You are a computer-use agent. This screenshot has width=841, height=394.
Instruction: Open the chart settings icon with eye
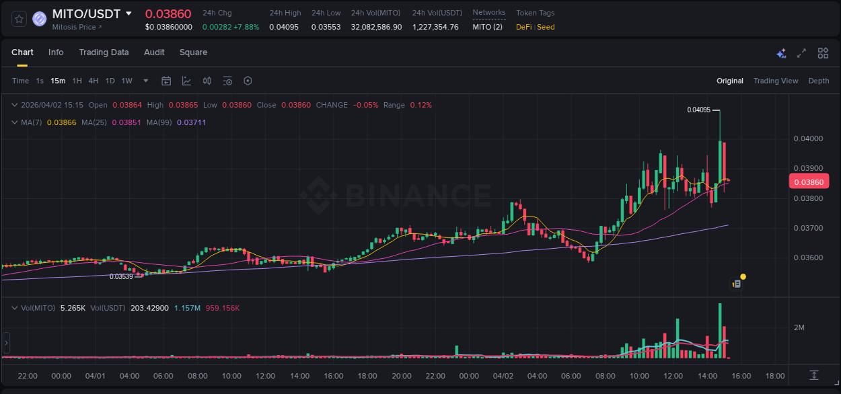coord(227,81)
